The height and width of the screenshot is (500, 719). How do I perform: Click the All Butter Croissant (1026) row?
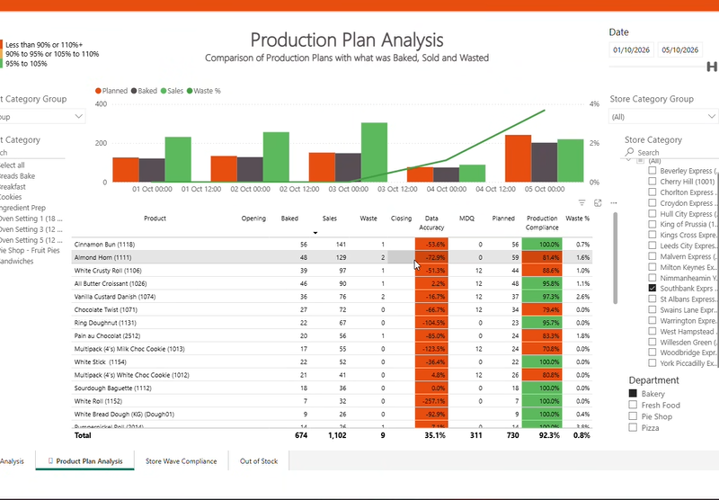point(332,283)
